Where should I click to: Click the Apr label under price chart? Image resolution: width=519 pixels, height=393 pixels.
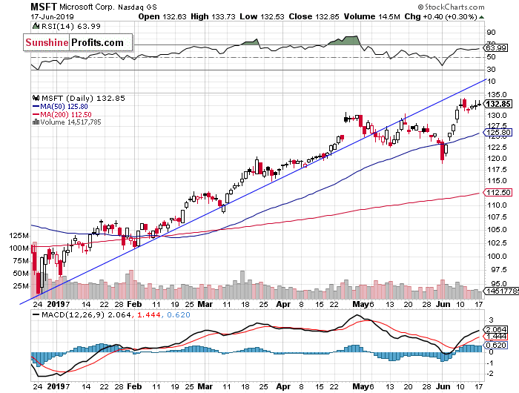tap(283, 304)
